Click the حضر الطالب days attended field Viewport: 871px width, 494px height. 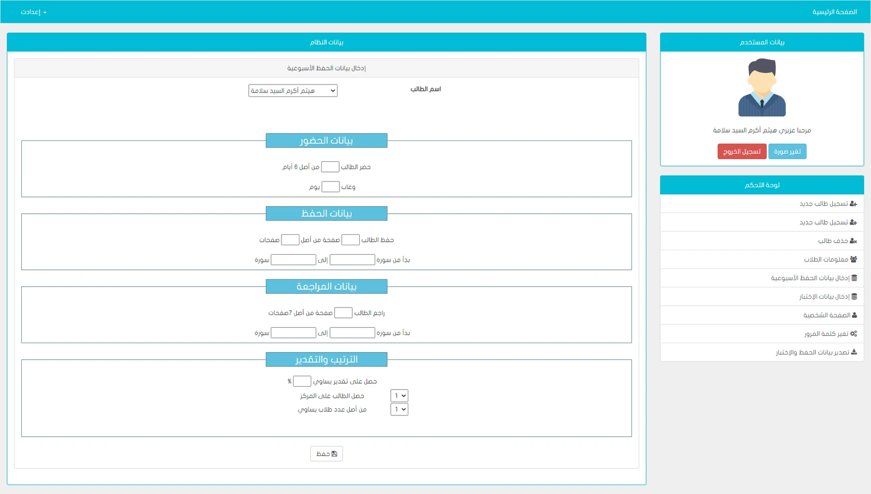coord(330,167)
